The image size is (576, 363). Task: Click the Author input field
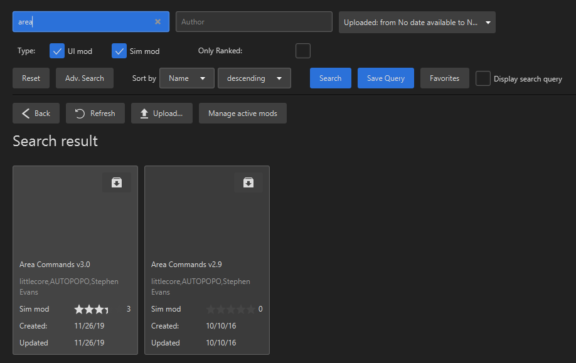point(254,22)
